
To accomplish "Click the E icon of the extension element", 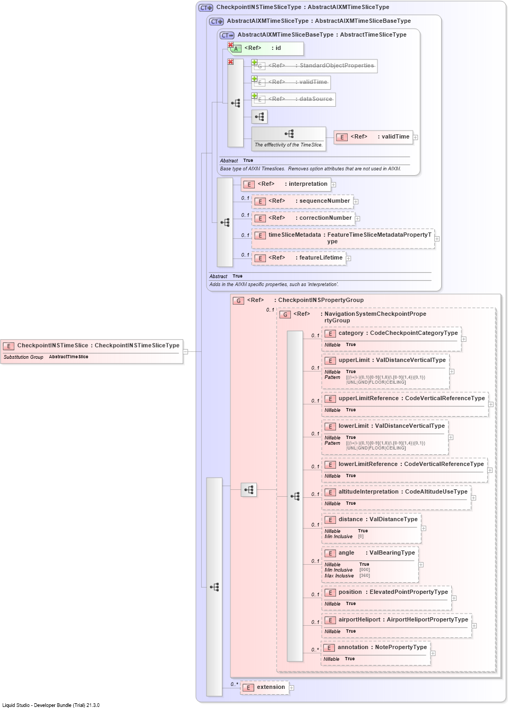I will (x=248, y=688).
